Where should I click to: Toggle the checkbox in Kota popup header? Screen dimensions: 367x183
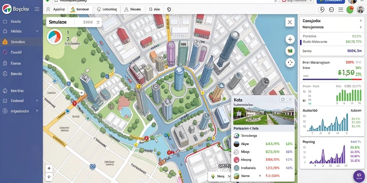(x=283, y=100)
